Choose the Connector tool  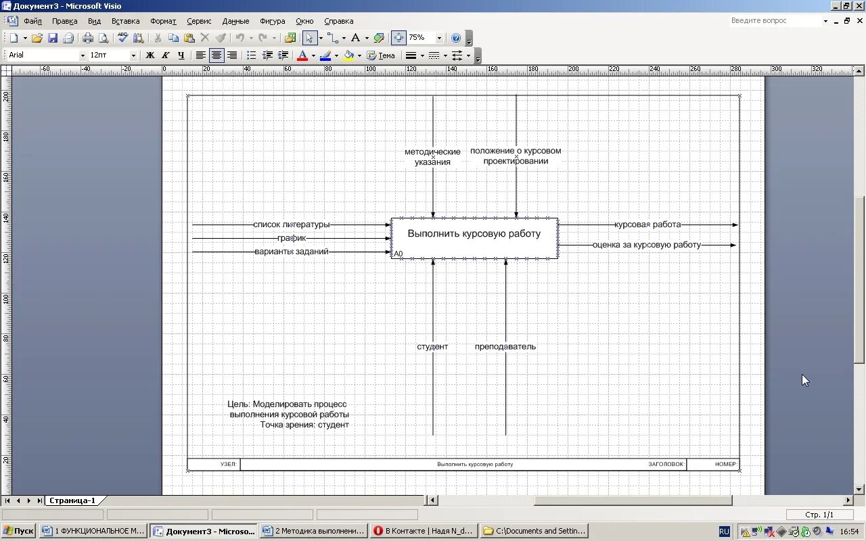point(332,38)
